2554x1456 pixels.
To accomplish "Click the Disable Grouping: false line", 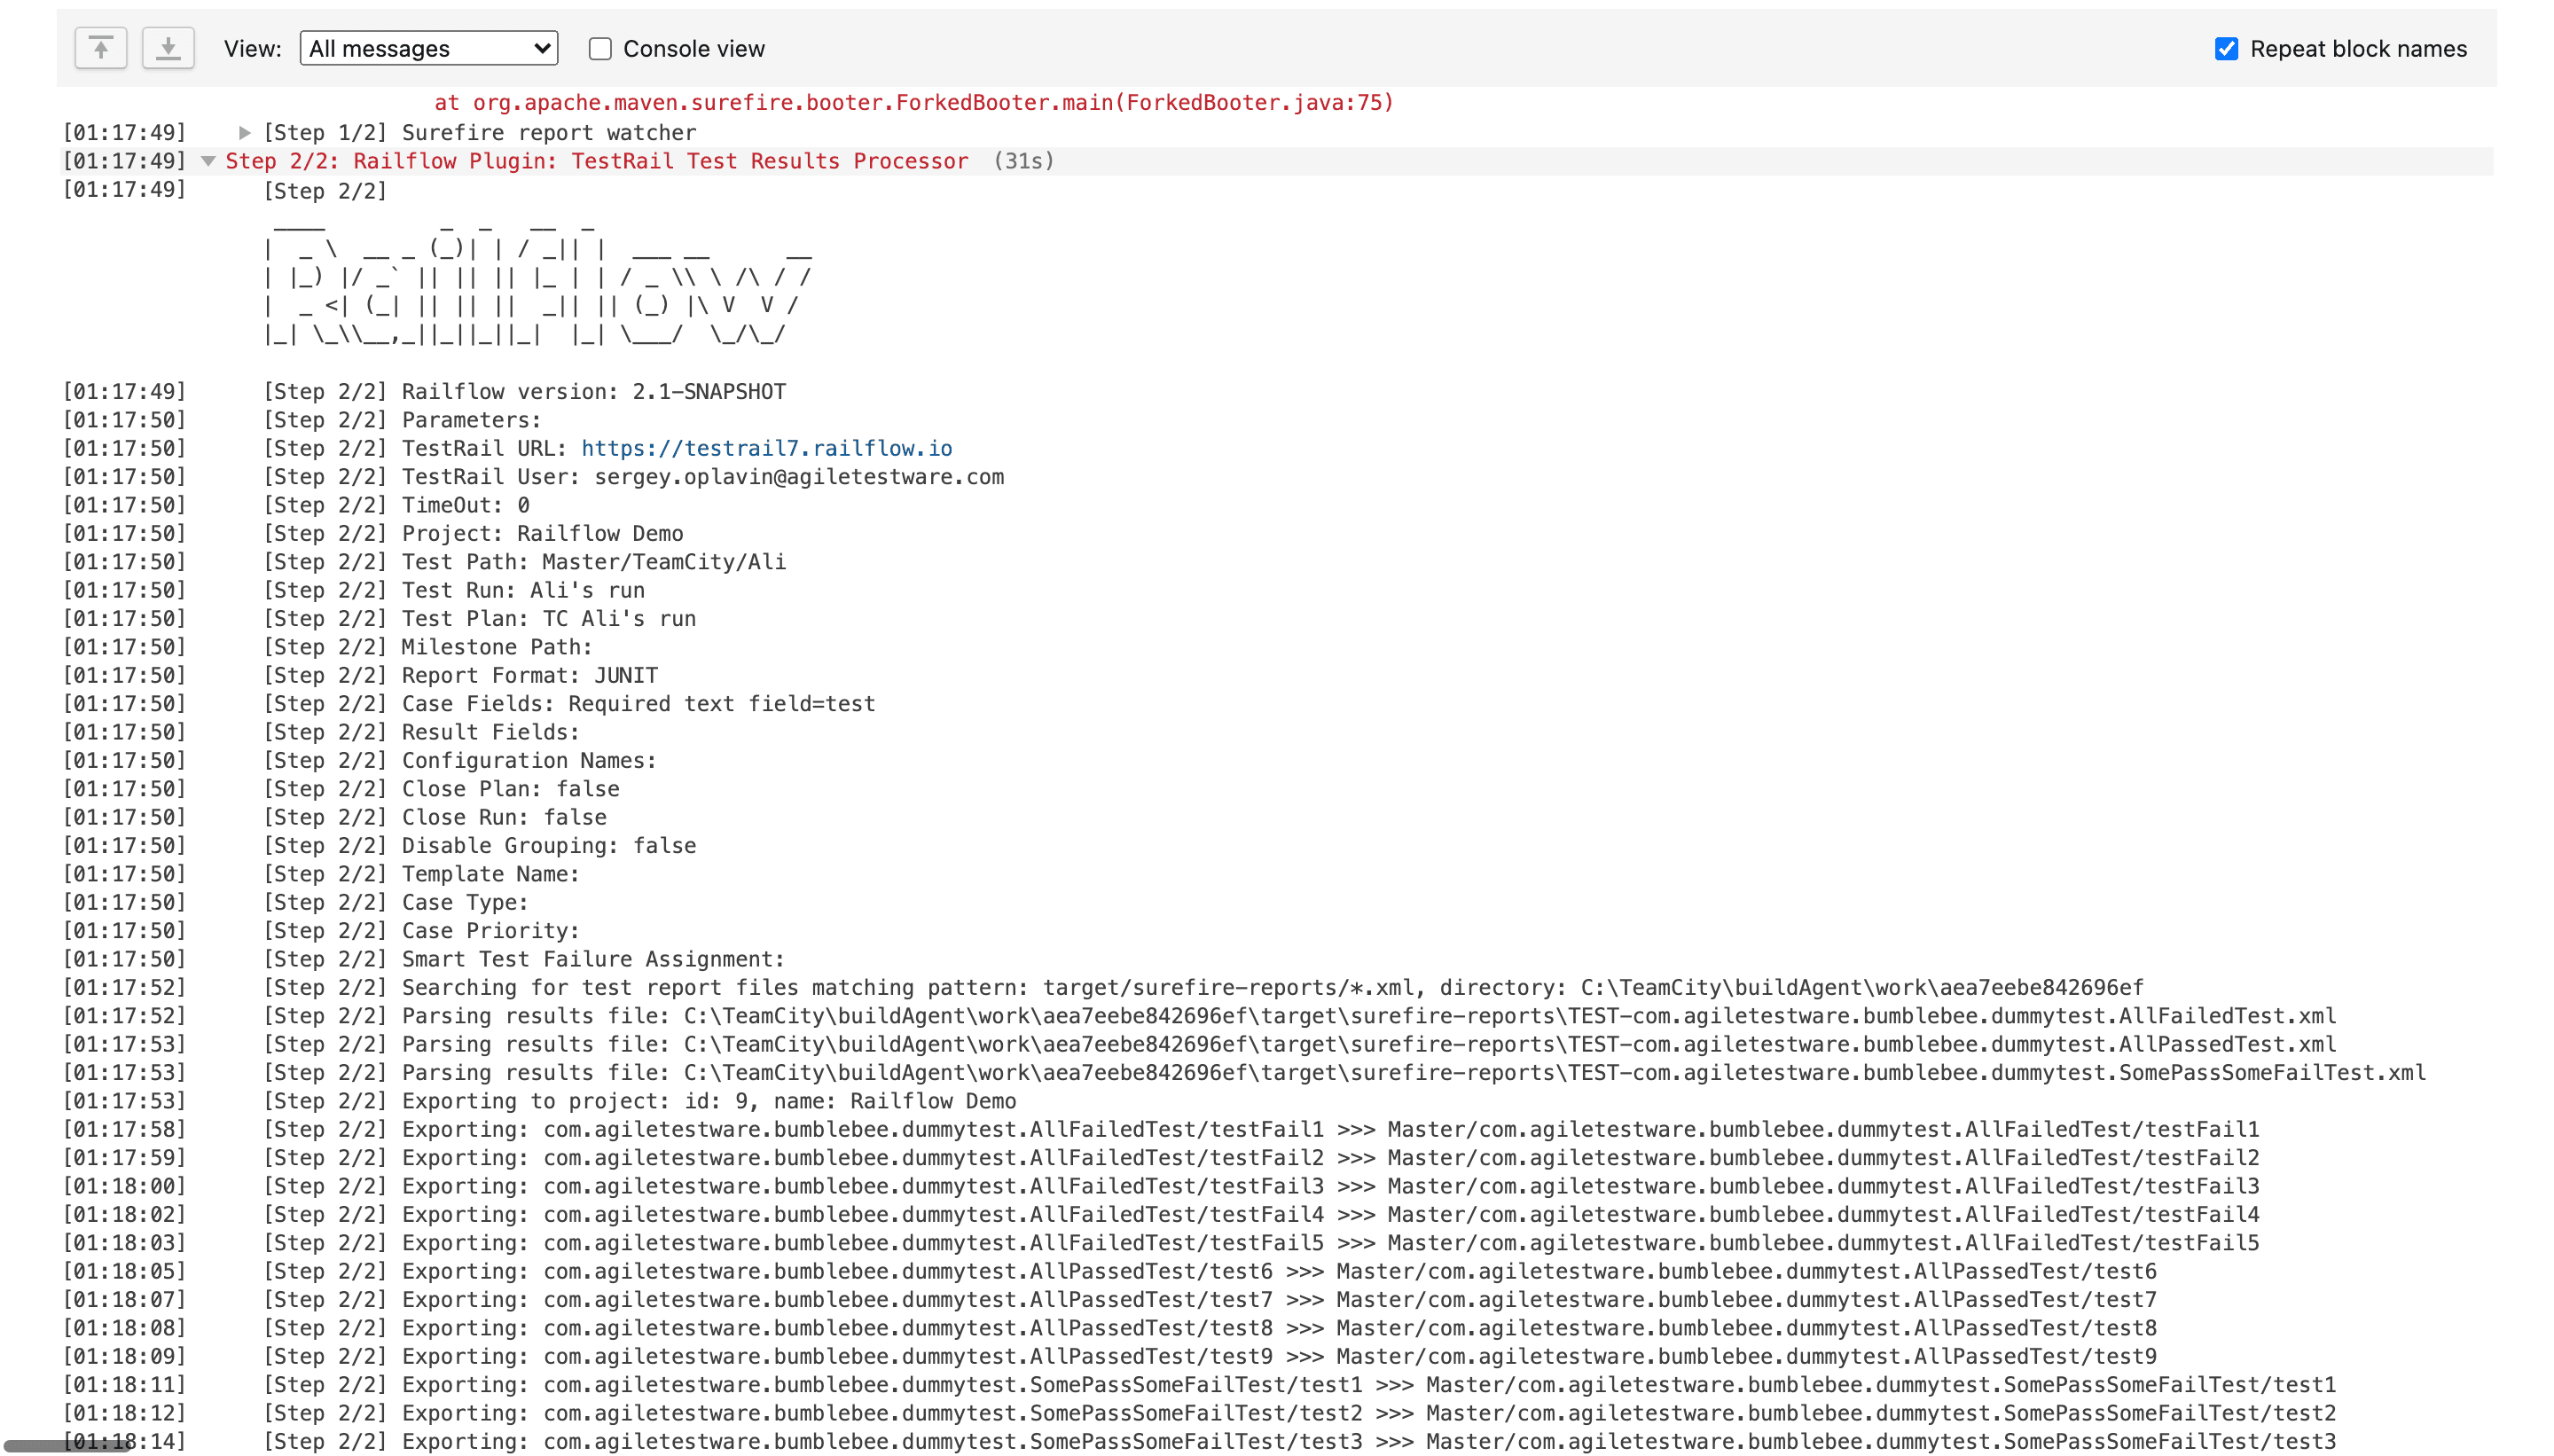I will 549,846.
